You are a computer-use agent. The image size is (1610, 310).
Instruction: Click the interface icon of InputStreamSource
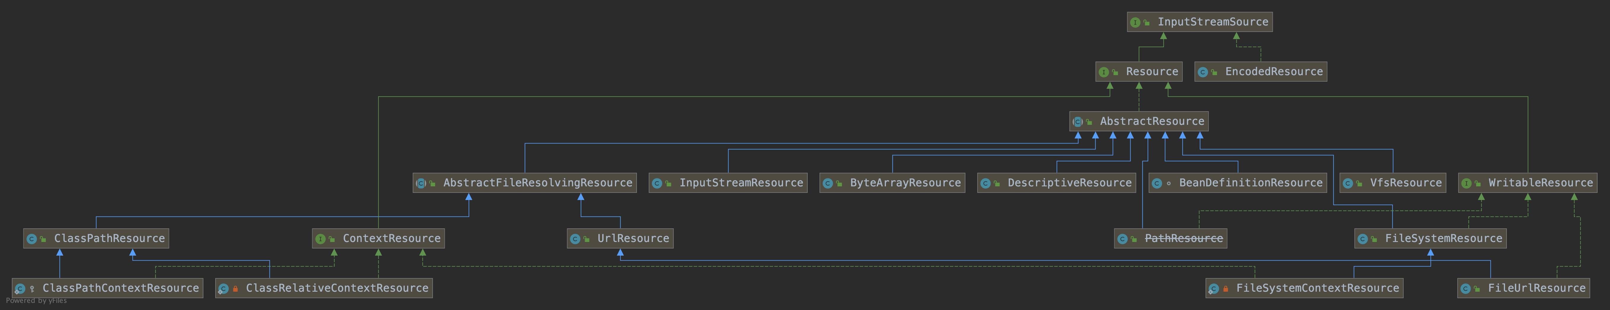(1135, 22)
